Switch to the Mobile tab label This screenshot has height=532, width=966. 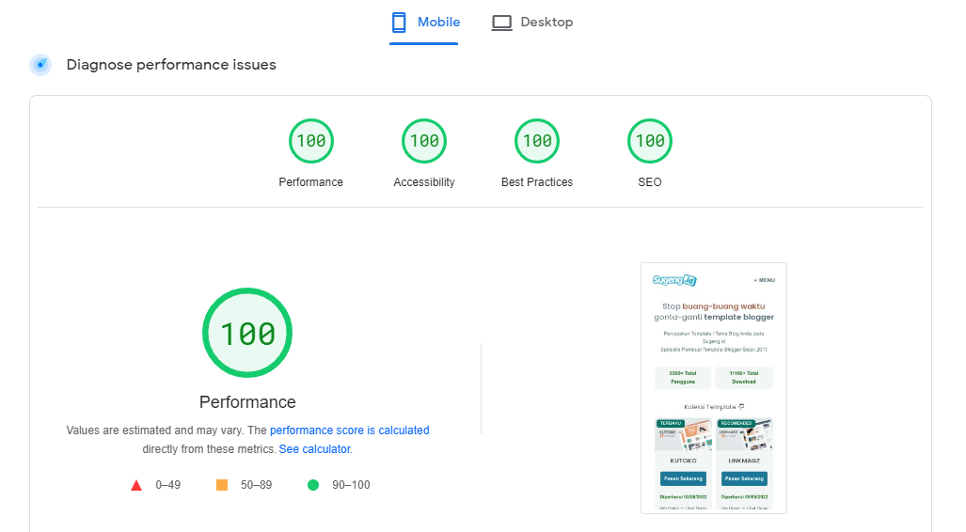(x=438, y=23)
